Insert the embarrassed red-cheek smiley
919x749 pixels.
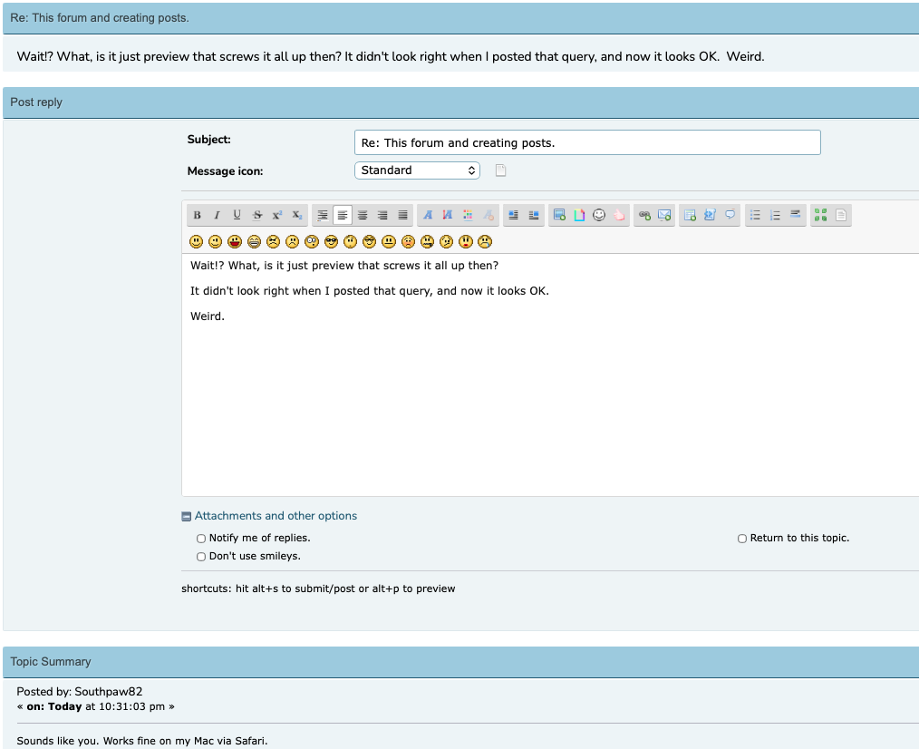409,241
